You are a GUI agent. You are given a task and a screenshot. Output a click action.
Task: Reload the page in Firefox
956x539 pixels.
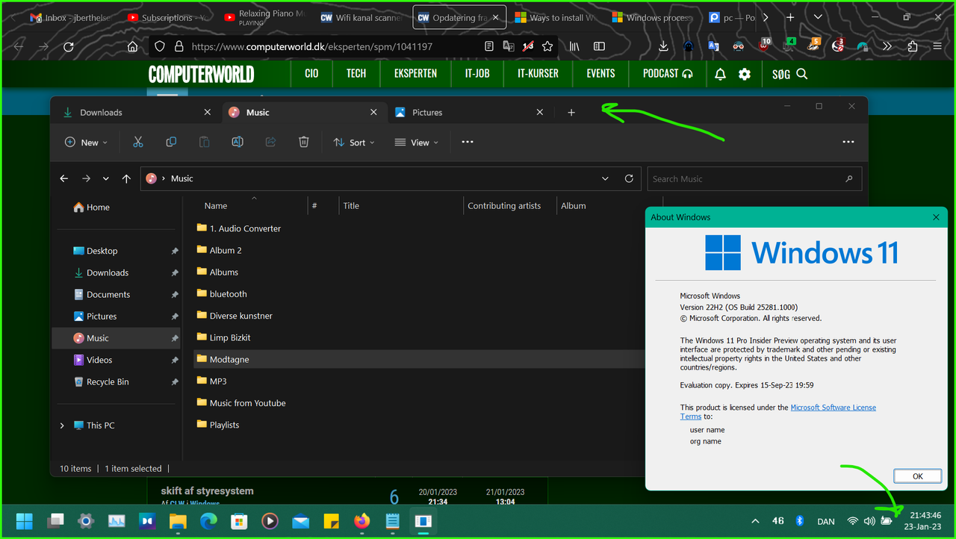(x=69, y=46)
